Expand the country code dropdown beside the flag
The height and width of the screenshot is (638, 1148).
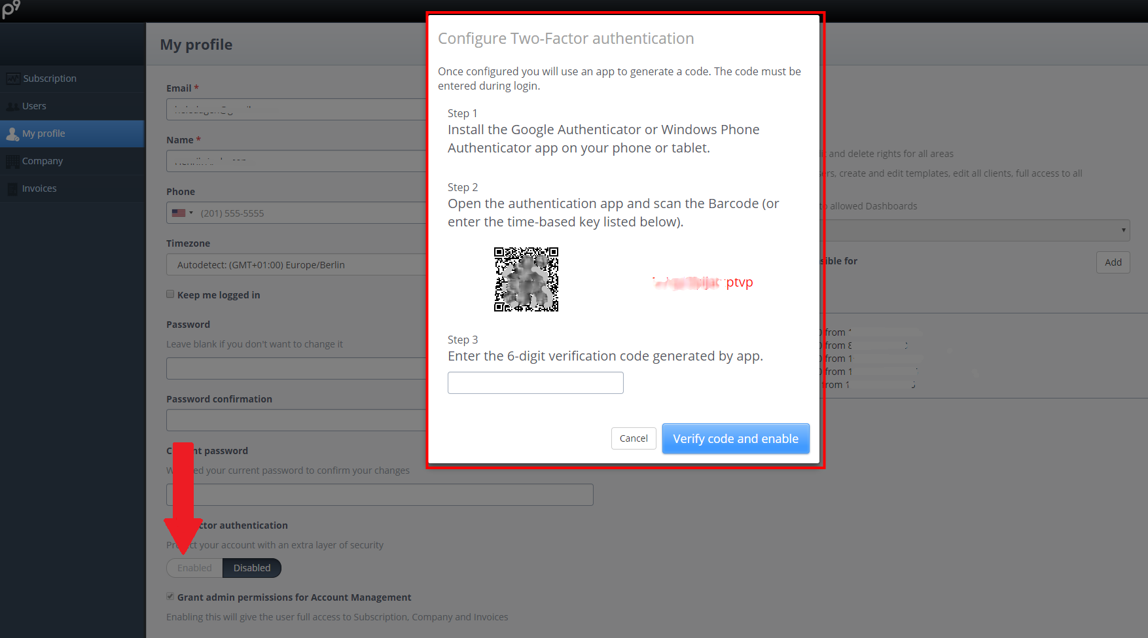point(190,212)
